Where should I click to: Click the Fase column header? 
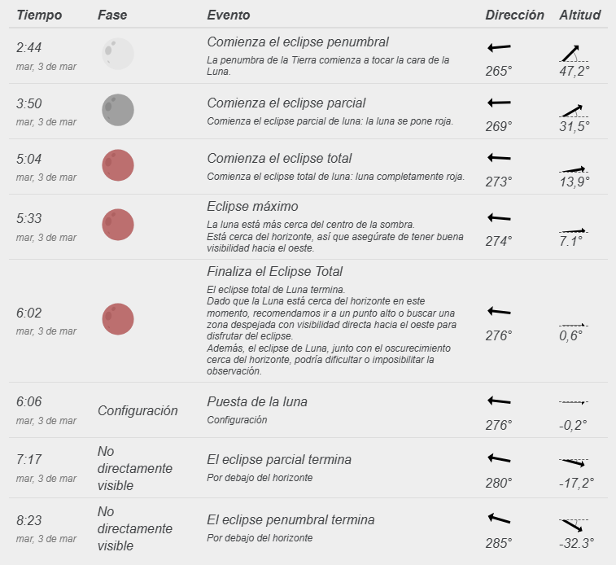(x=111, y=15)
